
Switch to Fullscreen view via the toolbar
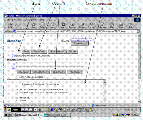pyautogui.click(x=102, y=26)
